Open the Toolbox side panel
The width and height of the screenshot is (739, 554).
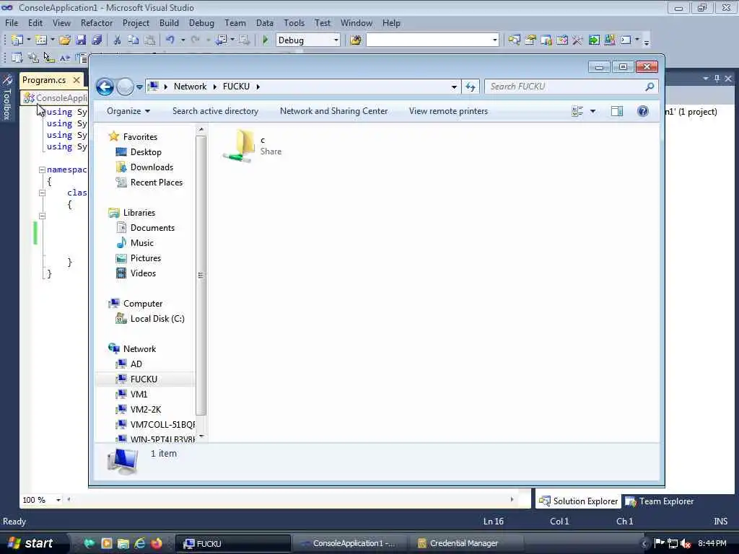[x=7, y=97]
